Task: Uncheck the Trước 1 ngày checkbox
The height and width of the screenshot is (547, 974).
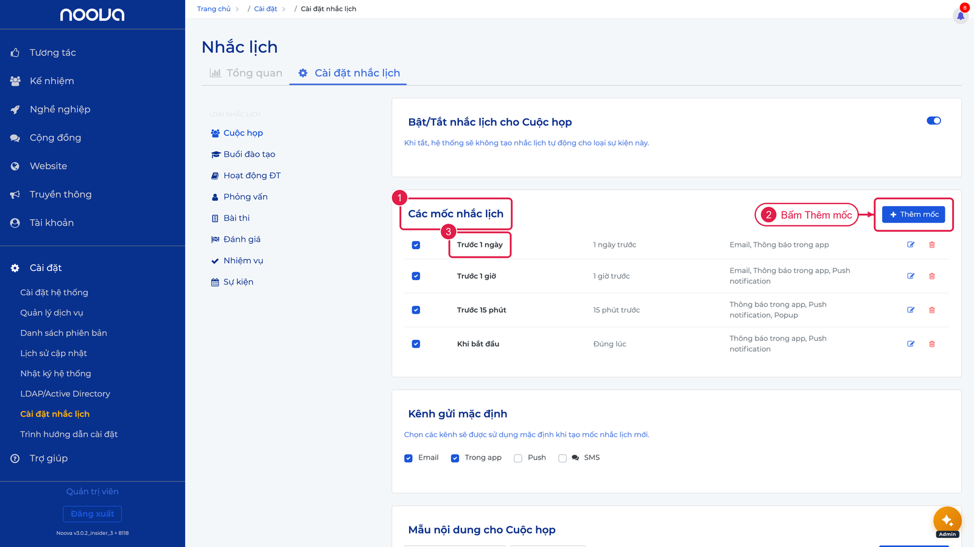Action: click(416, 245)
